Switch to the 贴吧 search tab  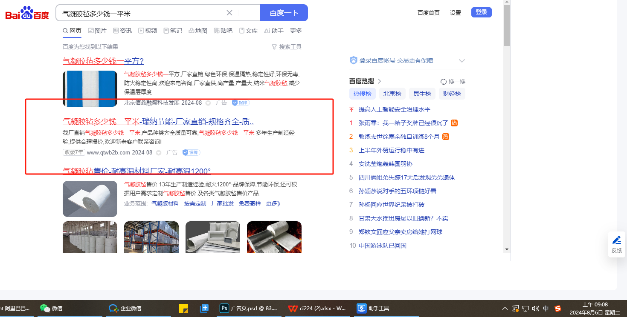(223, 31)
